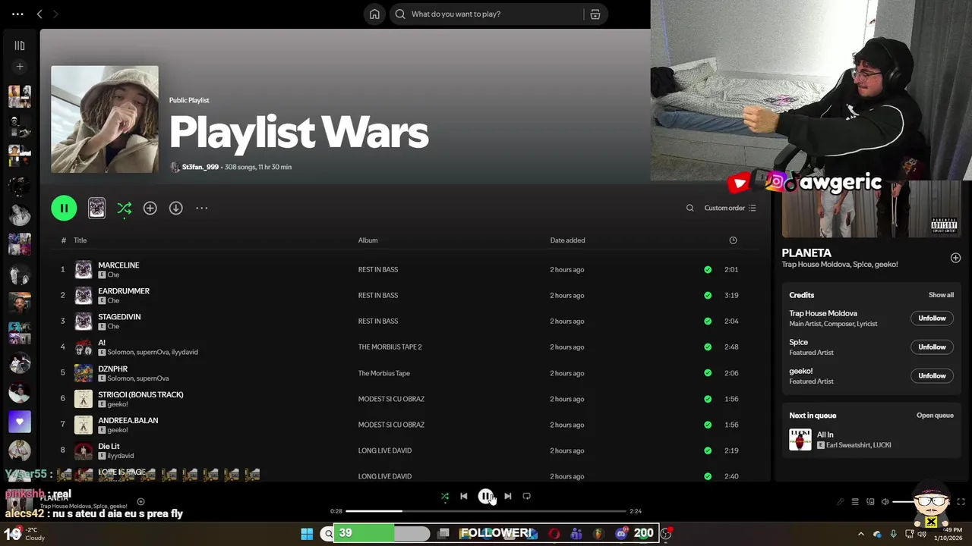Image resolution: width=972 pixels, height=546 pixels.
Task: Open the Liked Songs heart tile in sidebar
Action: [20, 422]
